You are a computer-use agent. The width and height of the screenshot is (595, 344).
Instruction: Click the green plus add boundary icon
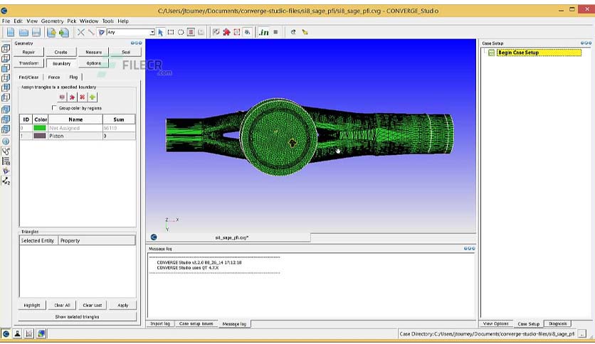click(x=93, y=97)
